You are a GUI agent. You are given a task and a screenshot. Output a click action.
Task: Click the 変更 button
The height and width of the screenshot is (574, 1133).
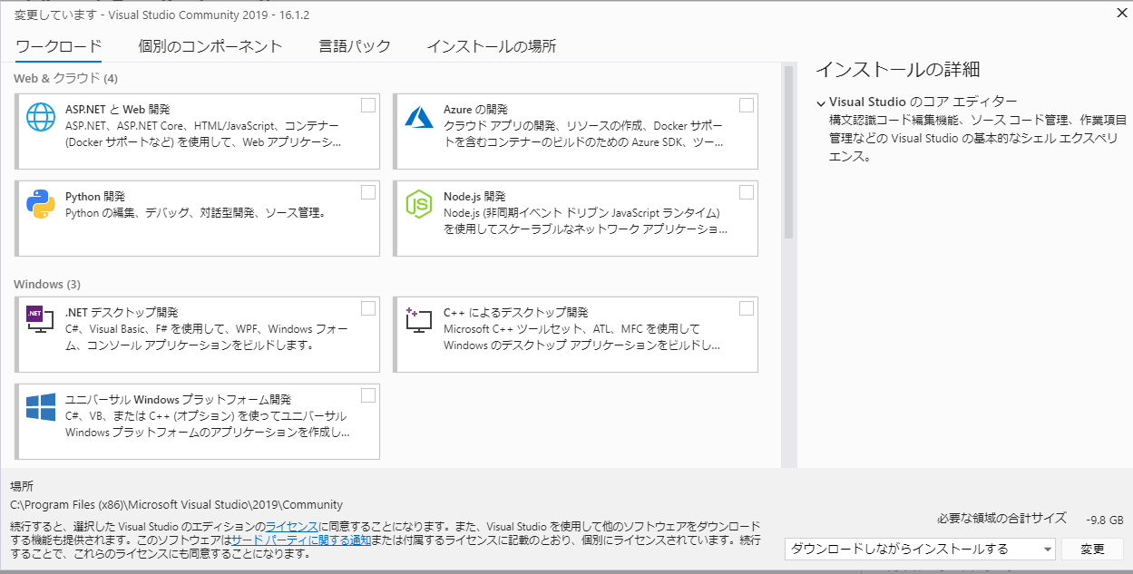pyautogui.click(x=1093, y=549)
